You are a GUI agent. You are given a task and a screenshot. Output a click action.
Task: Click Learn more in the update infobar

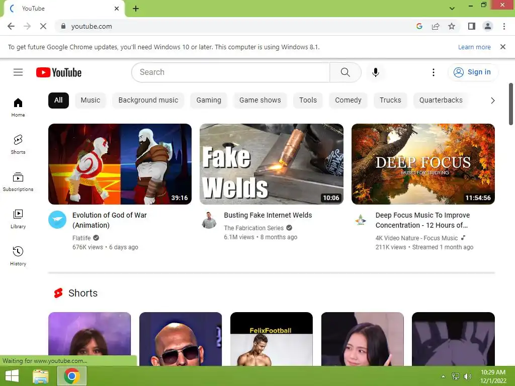tap(474, 47)
